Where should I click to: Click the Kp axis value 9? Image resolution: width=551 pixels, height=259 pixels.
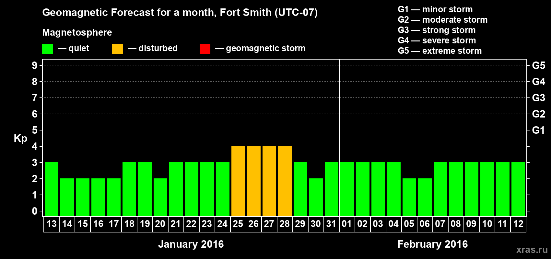pyautogui.click(x=35, y=65)
